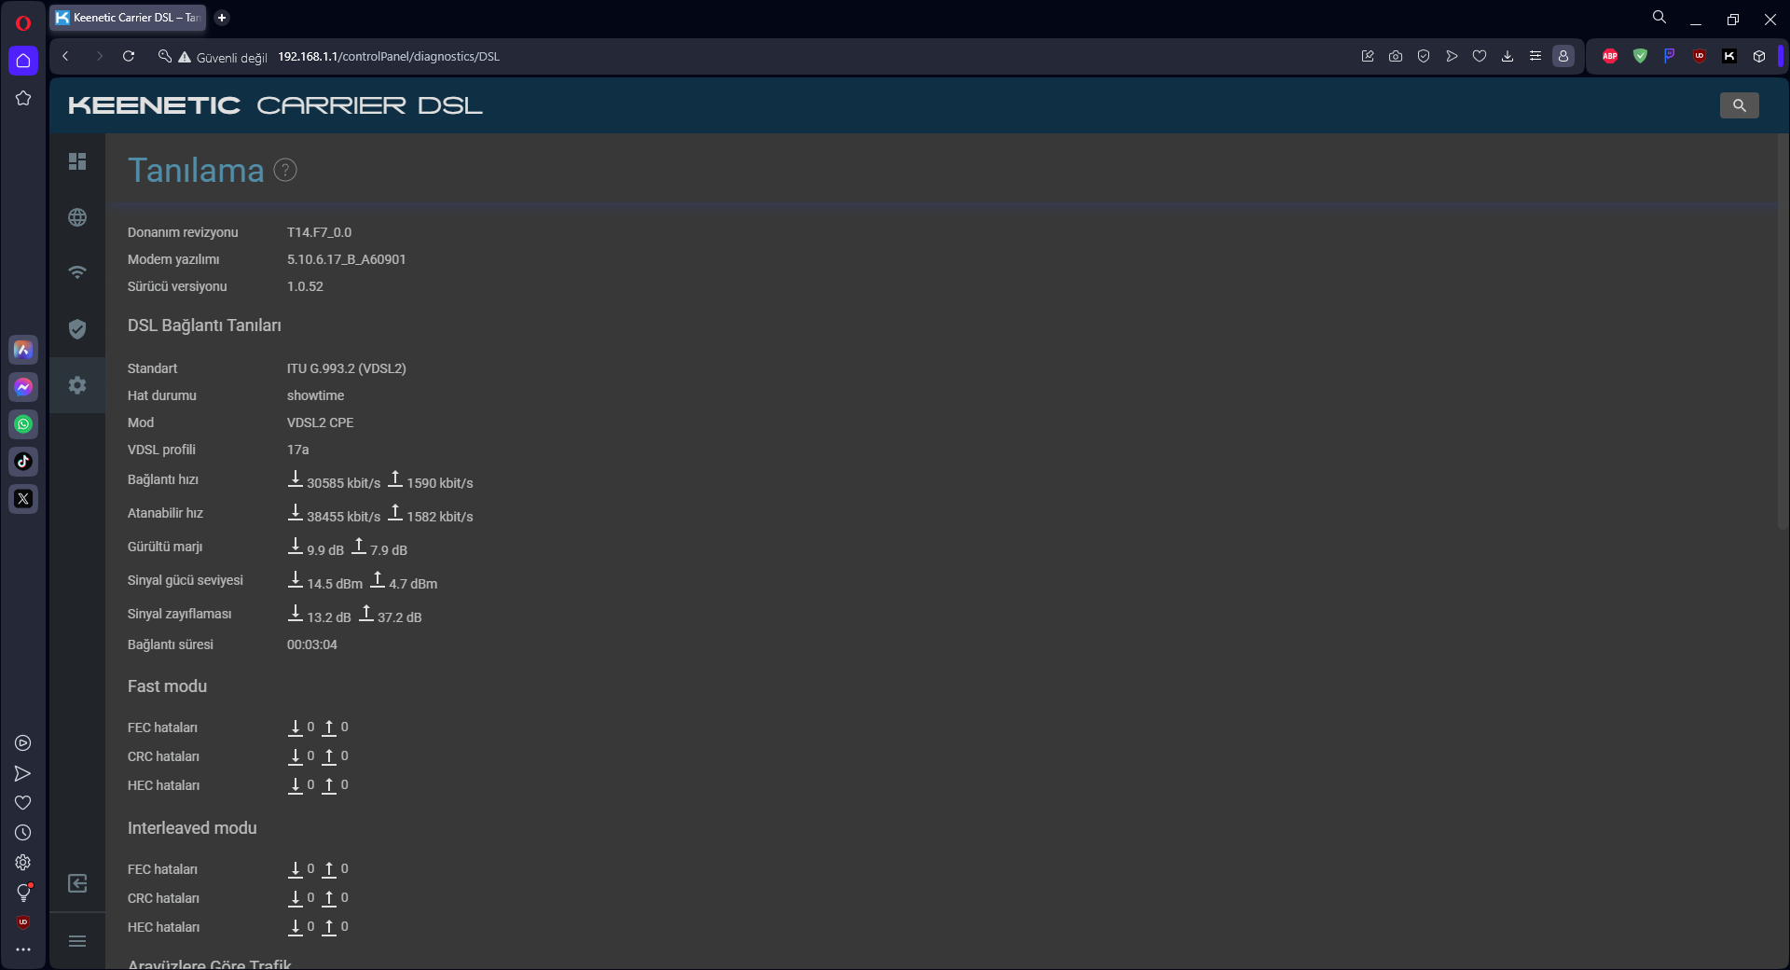Add page to bookmarks heart icon
The width and height of the screenshot is (1790, 970).
point(1480,56)
